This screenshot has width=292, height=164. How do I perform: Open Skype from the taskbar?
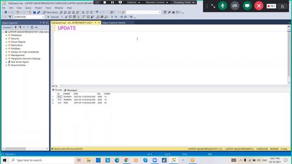[145, 160]
